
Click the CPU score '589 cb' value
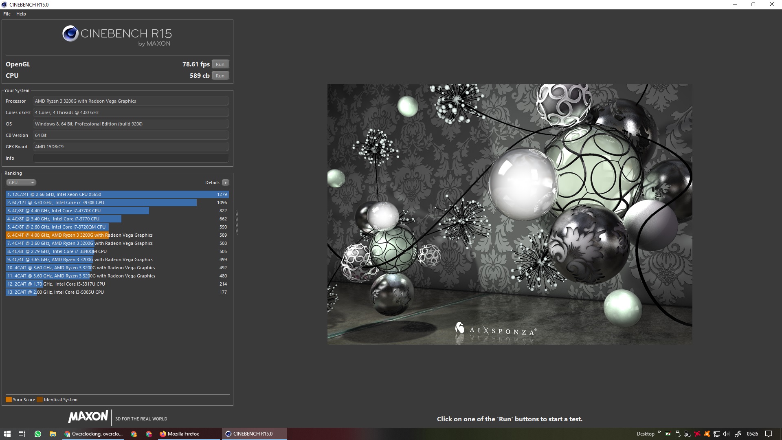pos(200,76)
